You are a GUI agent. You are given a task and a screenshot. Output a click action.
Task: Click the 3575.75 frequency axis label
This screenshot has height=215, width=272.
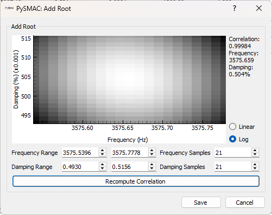[203, 128]
